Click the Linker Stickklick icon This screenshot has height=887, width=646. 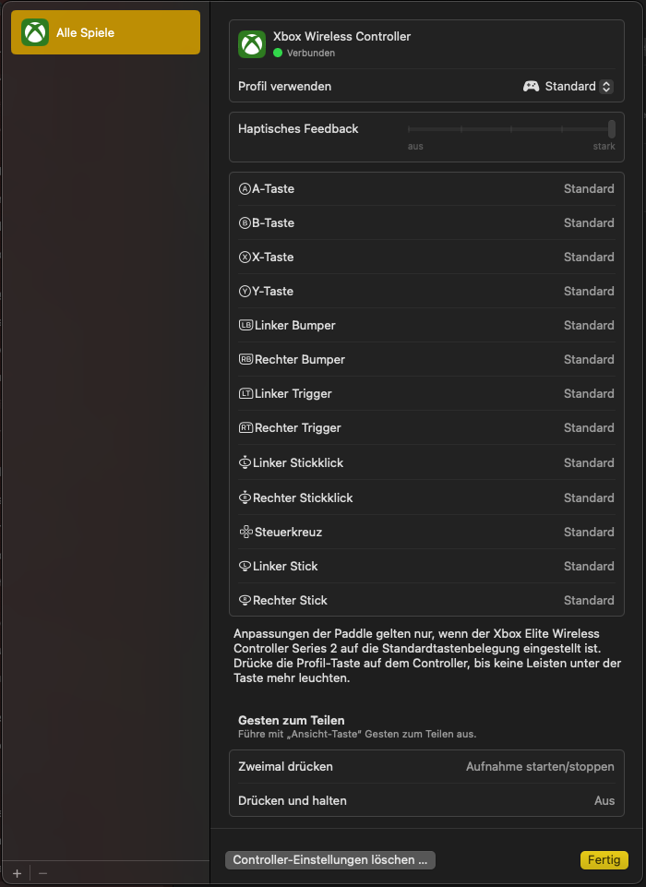(245, 463)
